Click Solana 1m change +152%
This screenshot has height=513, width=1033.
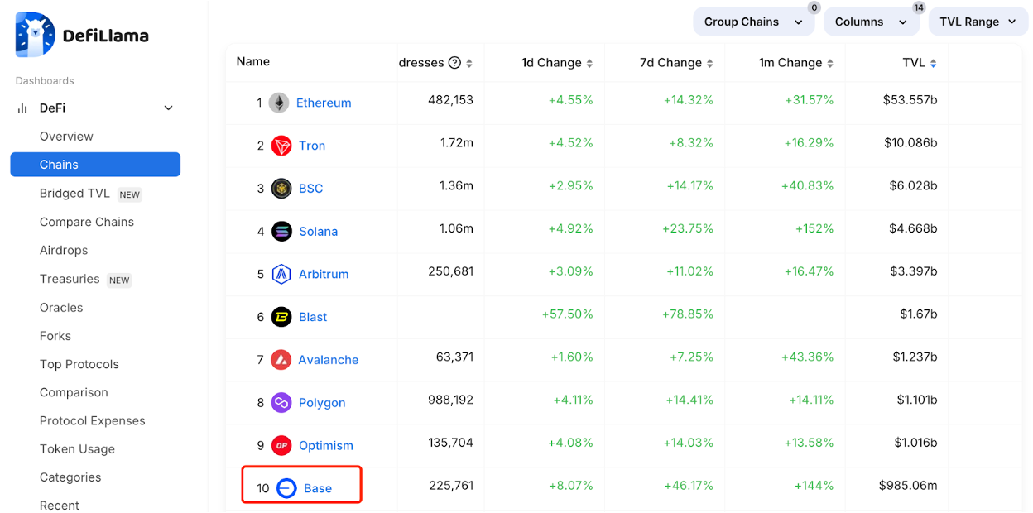coord(814,228)
